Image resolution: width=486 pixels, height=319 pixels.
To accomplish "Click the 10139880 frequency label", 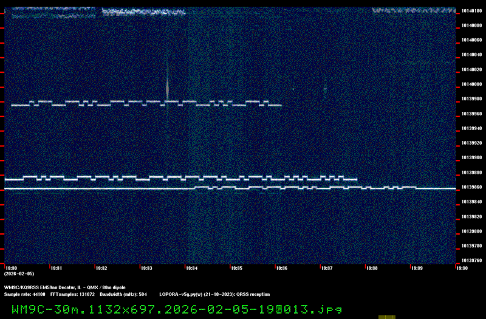I will point(471,173).
